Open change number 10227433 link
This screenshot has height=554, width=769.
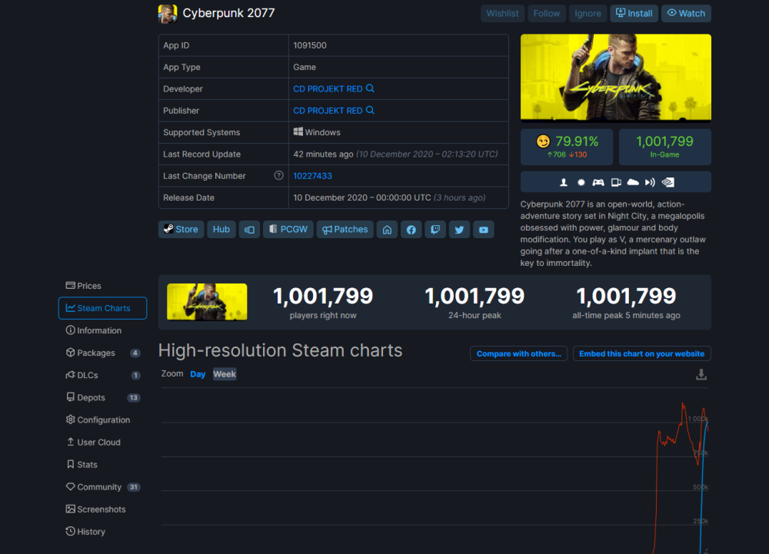pos(312,176)
